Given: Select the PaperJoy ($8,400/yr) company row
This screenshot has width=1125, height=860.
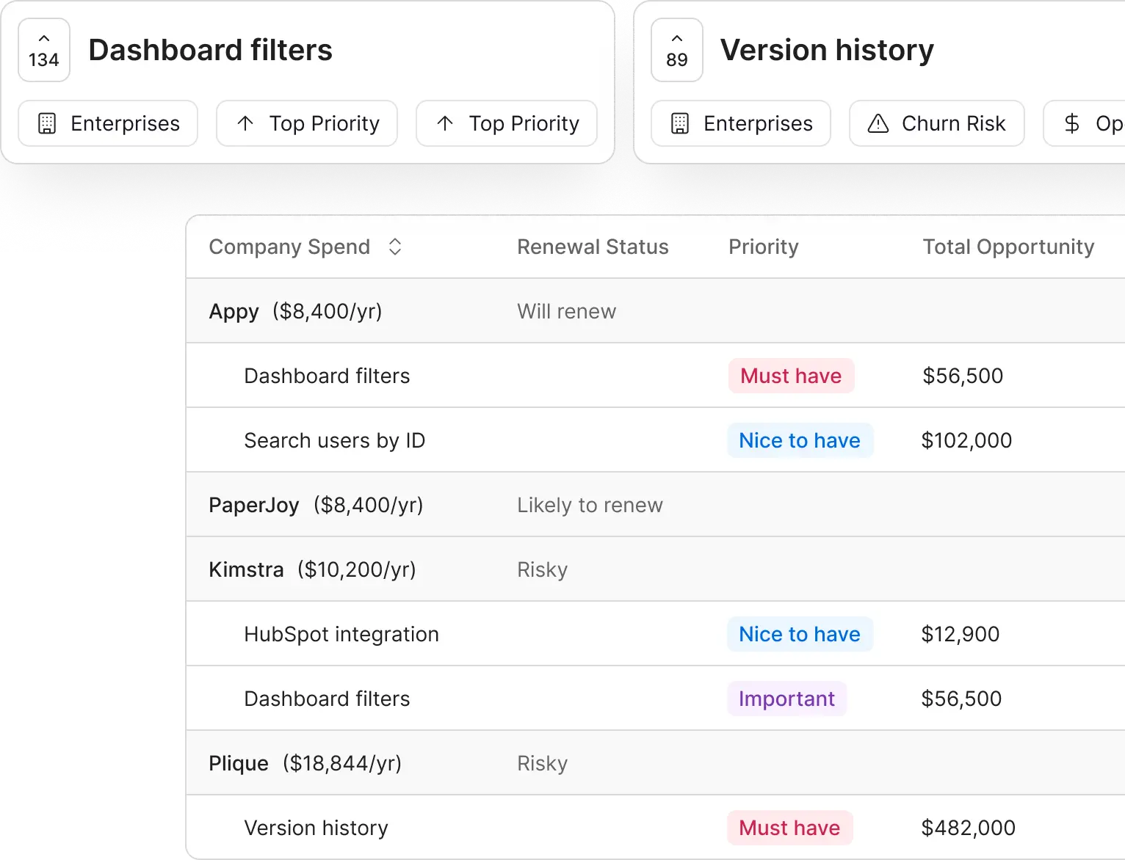Looking at the screenshot, I should pos(655,505).
